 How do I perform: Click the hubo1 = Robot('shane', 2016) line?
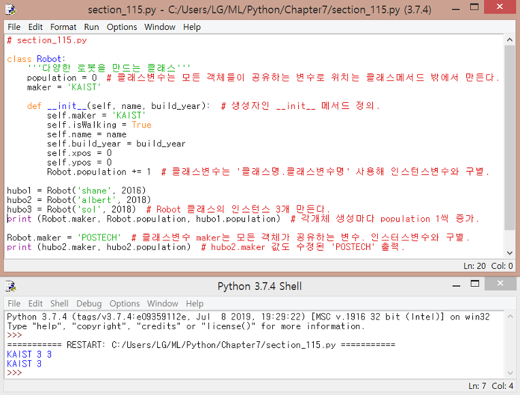click(x=76, y=190)
